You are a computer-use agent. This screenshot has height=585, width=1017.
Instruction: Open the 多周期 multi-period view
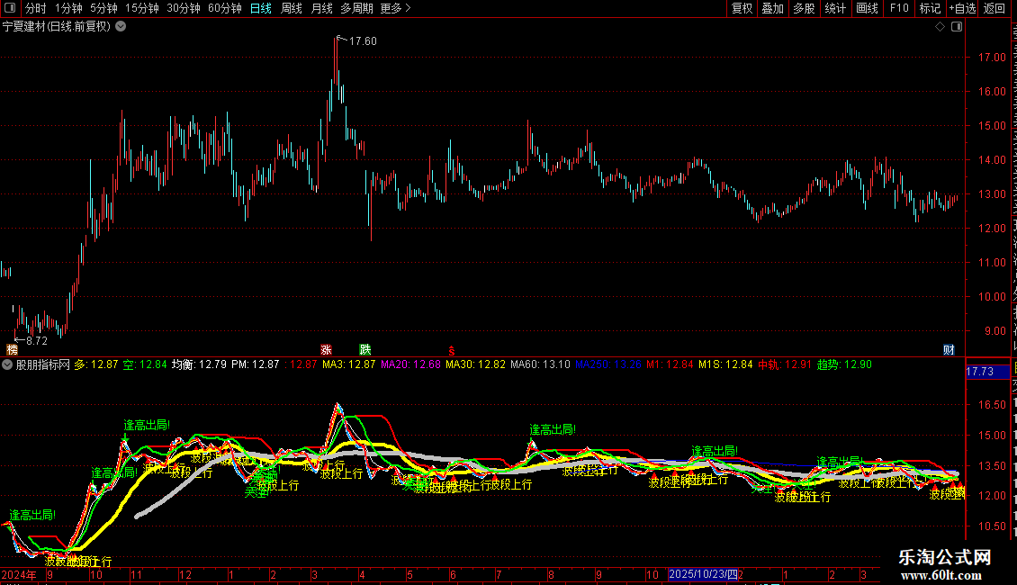coord(356,8)
